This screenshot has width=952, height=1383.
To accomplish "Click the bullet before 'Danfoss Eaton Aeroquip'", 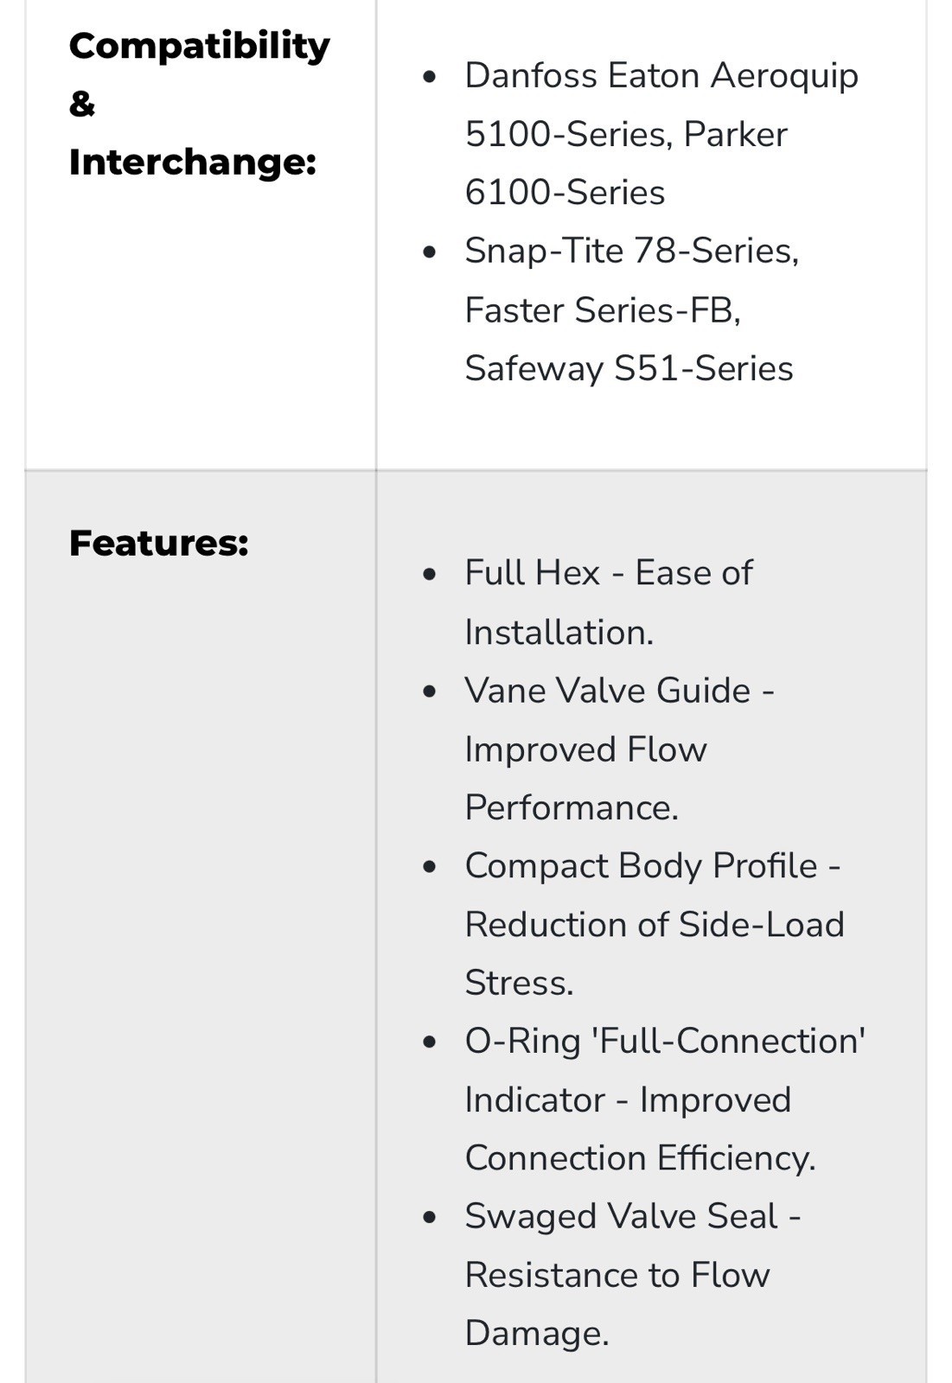I will (430, 78).
